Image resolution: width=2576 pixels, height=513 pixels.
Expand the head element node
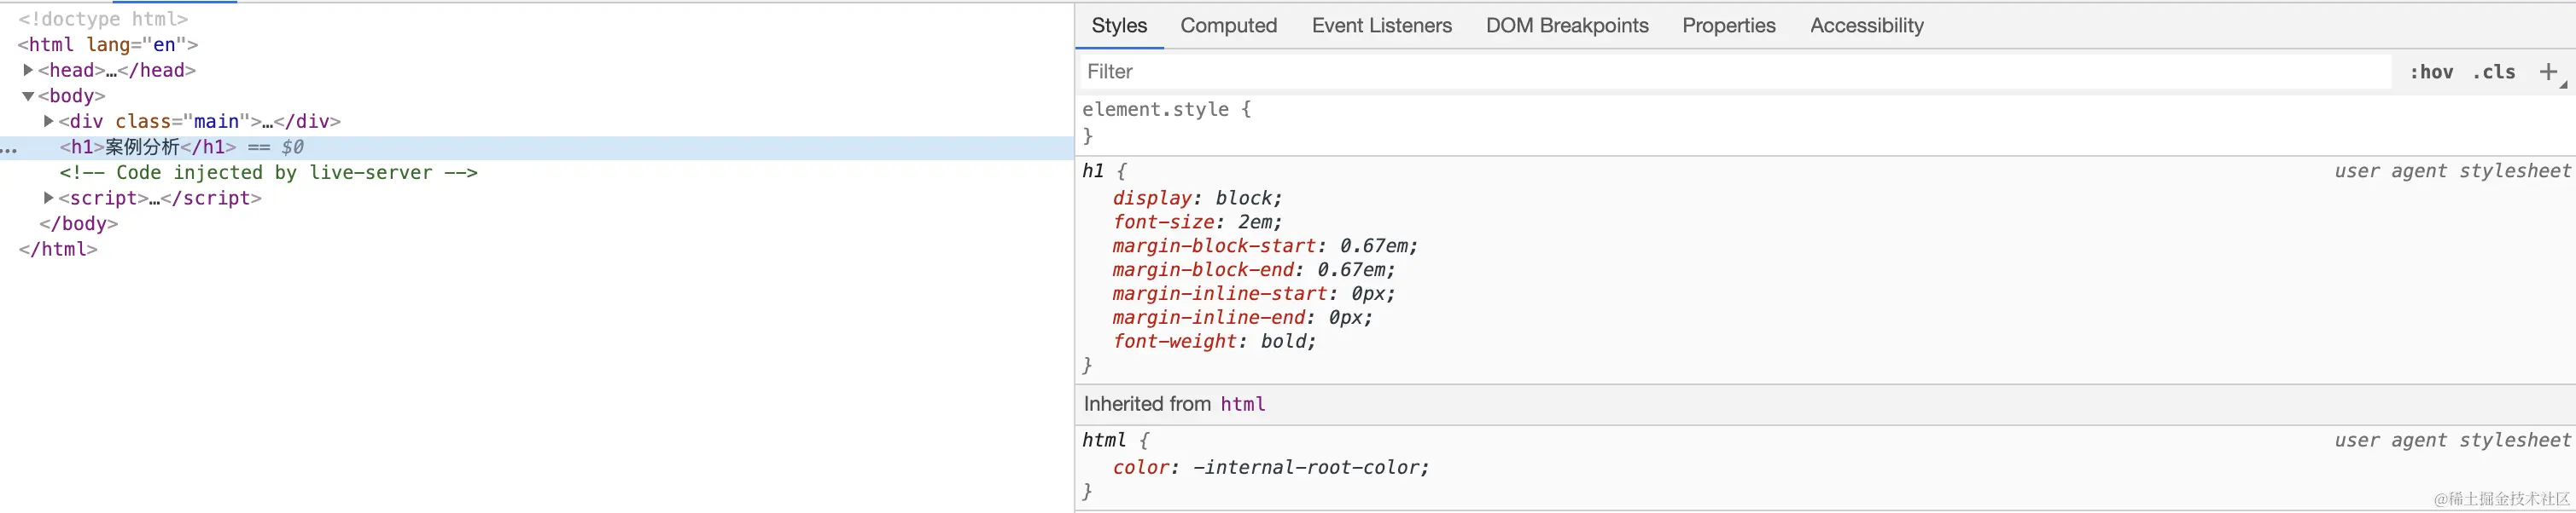click(28, 70)
